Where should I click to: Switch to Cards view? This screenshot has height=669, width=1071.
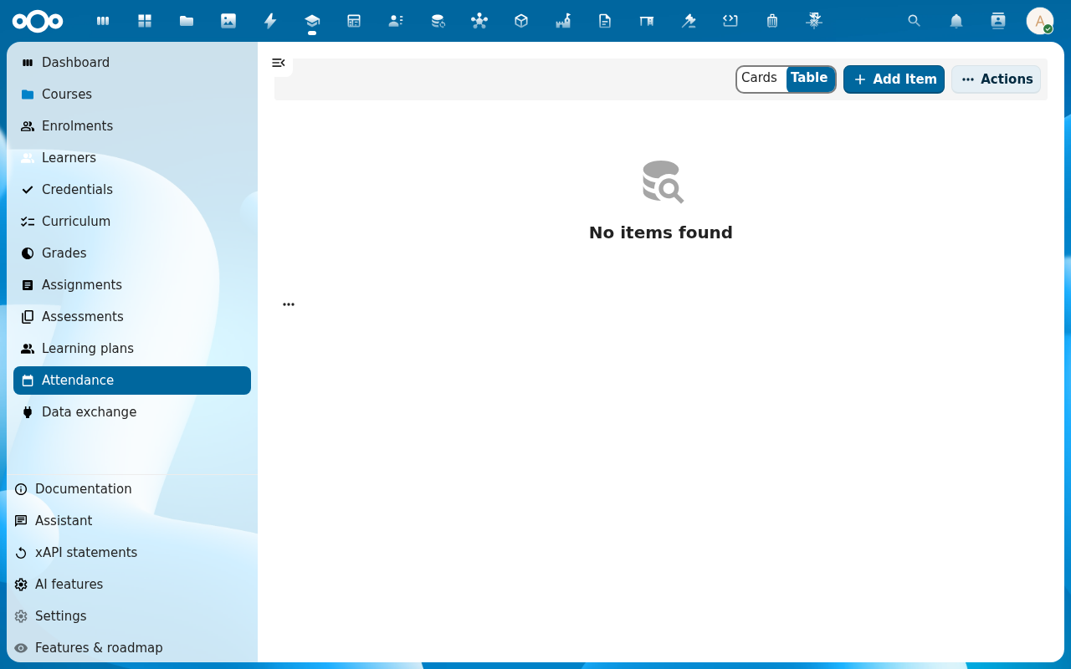coord(760,78)
